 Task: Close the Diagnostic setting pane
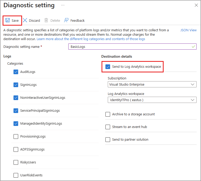click(x=196, y=5)
